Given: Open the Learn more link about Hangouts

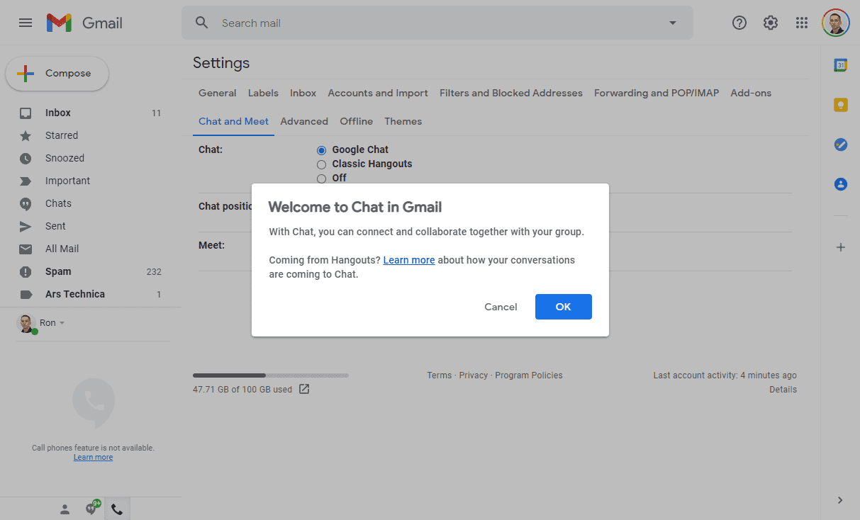Looking at the screenshot, I should tap(408, 260).
